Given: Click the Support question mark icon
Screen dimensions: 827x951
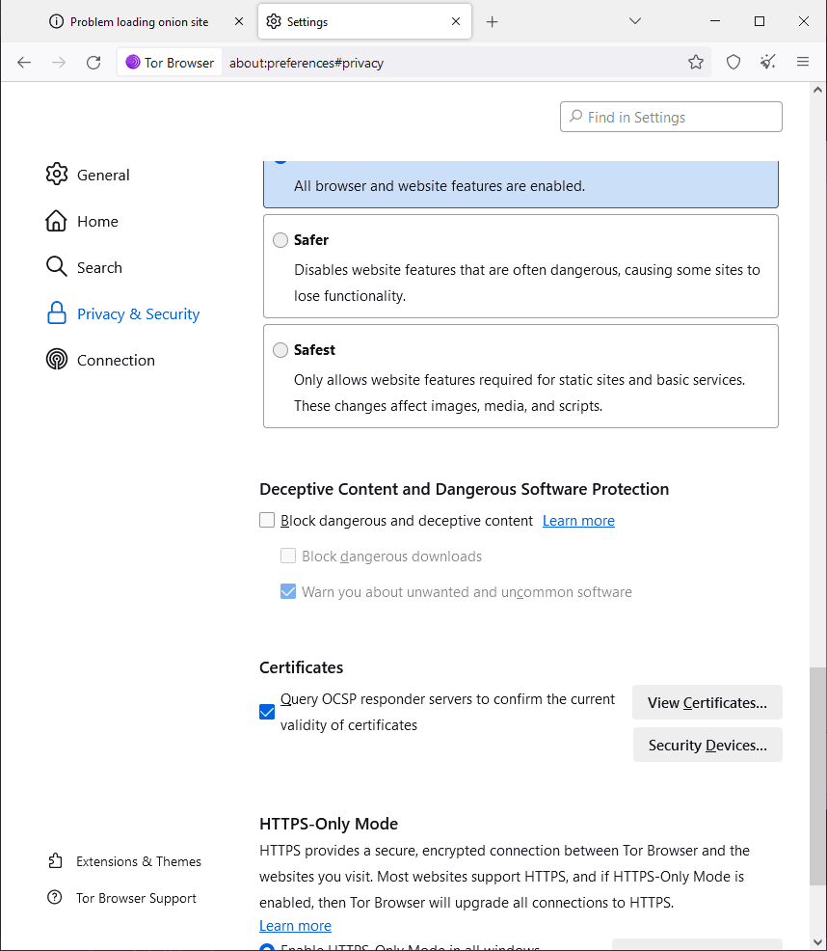Looking at the screenshot, I should click(55, 897).
